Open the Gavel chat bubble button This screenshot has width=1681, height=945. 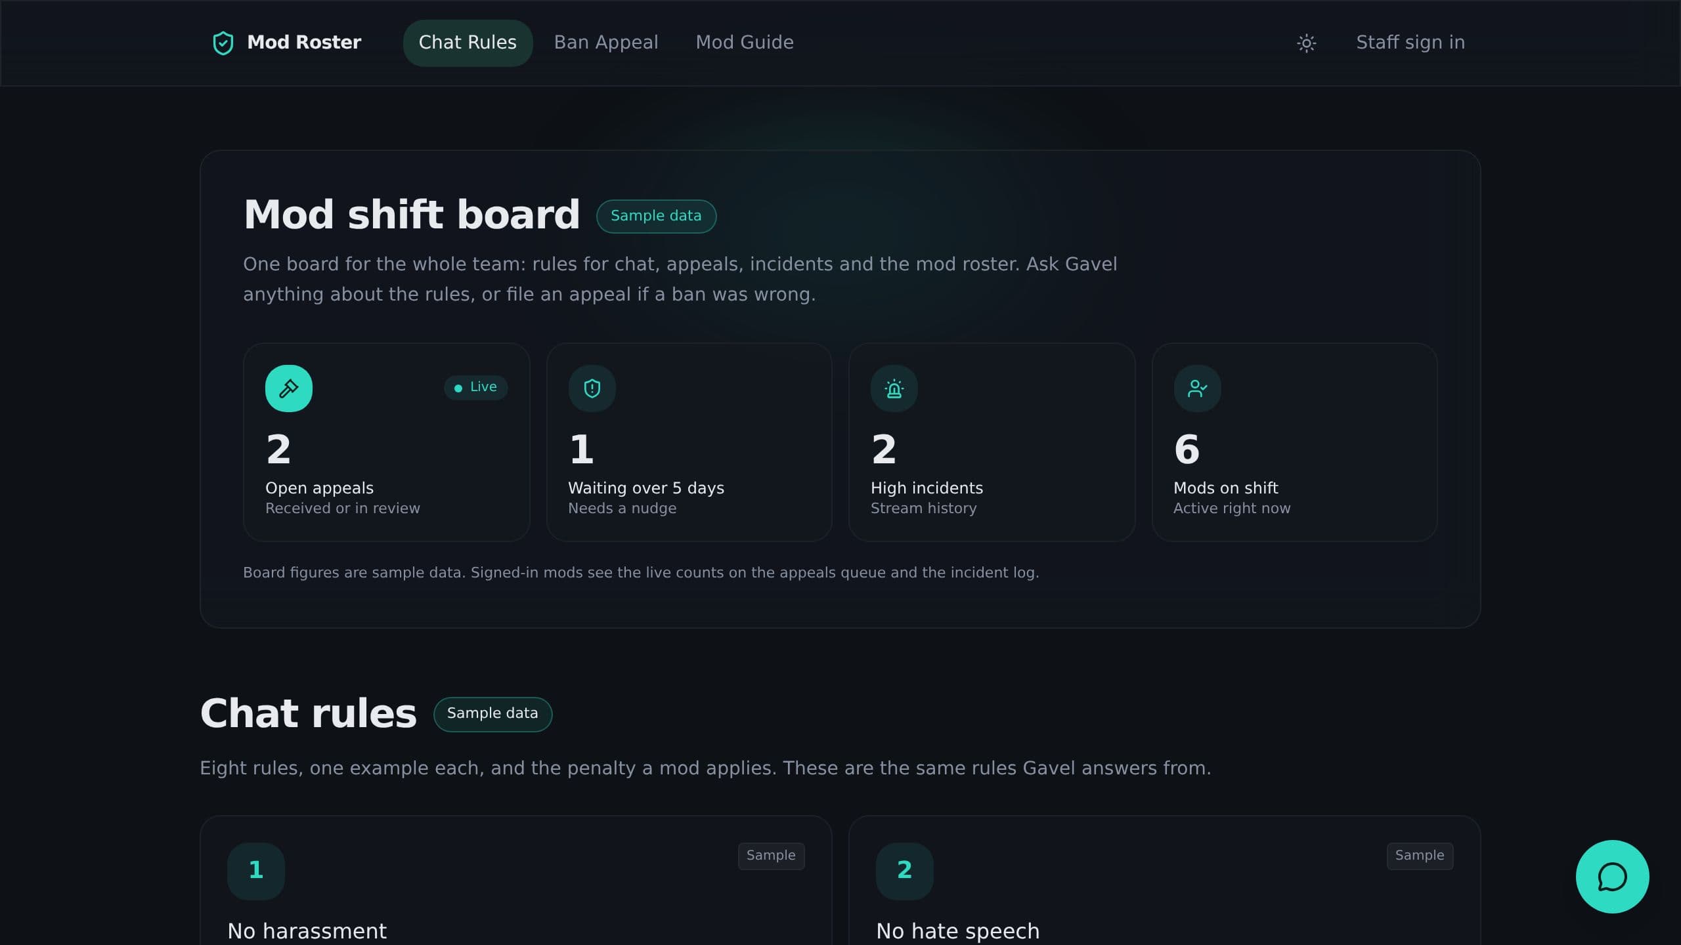(x=1612, y=877)
